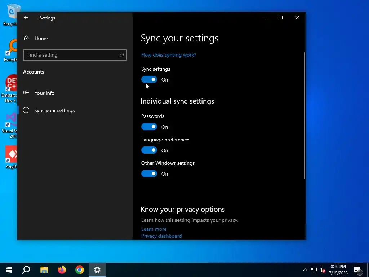Image resolution: width=369 pixels, height=277 pixels.
Task: Toggle Language preferences sync off
Action: pyautogui.click(x=149, y=150)
